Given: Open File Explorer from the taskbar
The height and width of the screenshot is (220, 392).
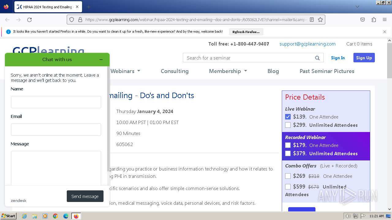Looking at the screenshot, I should [x=35, y=216].
